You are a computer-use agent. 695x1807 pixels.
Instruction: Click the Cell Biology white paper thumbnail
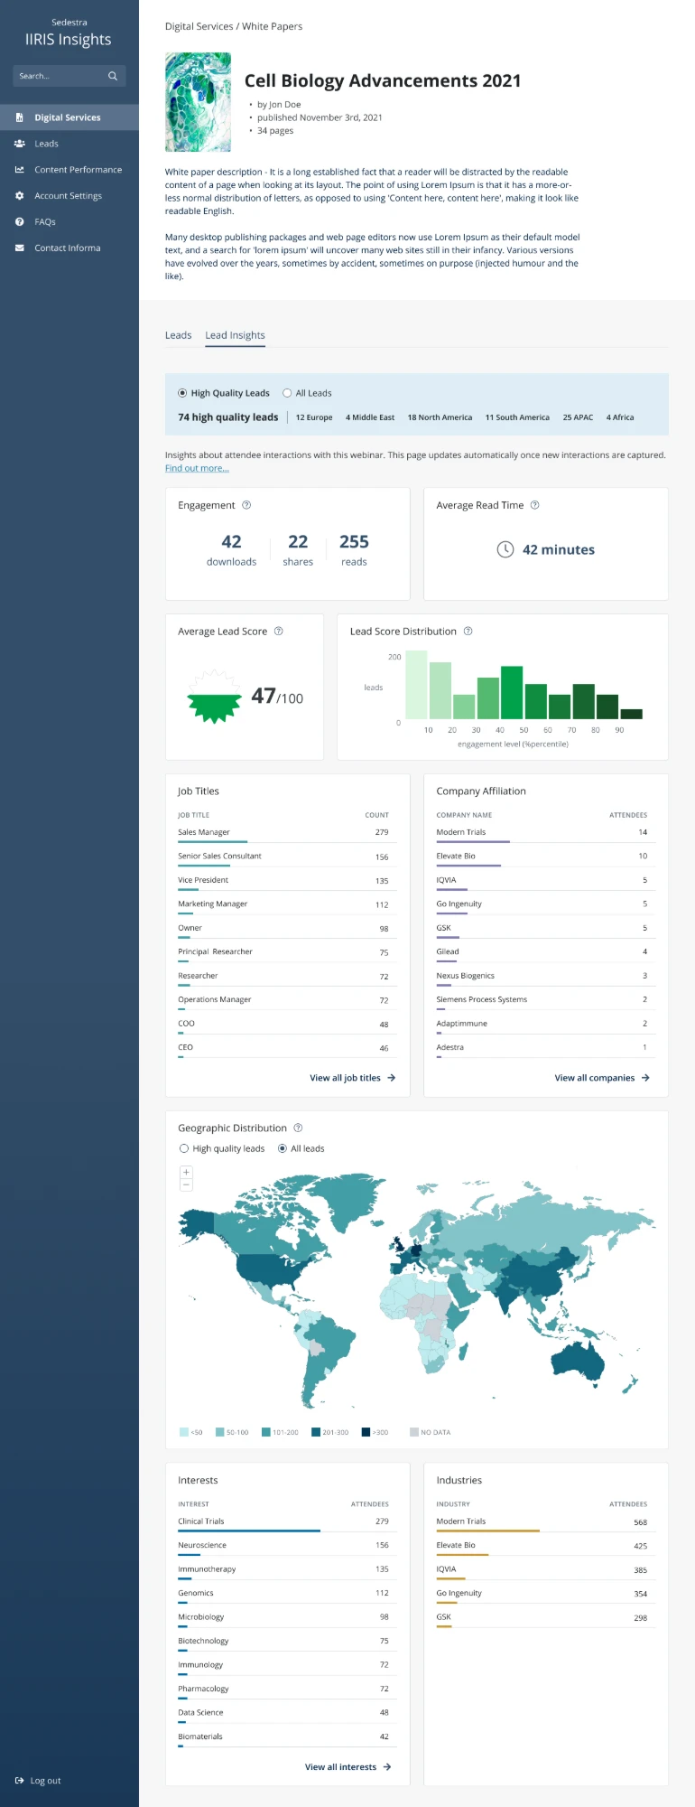point(198,102)
